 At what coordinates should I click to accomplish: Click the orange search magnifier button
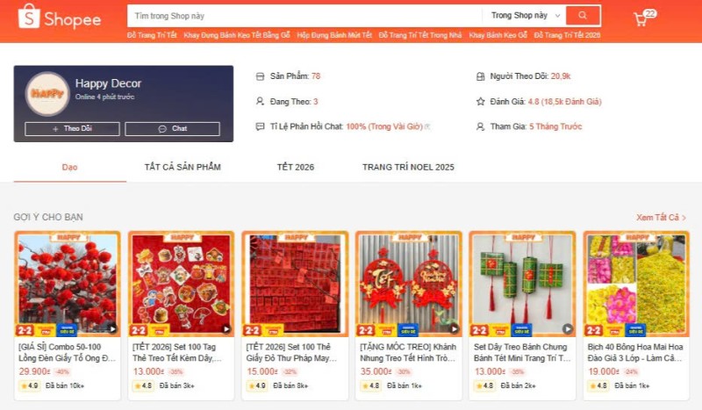(x=583, y=16)
